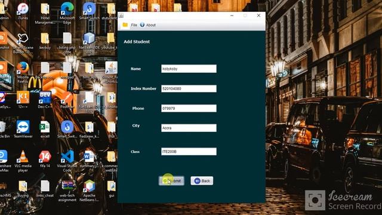Click the Index Number label
Screen dimensions: 382x215
coord(143,88)
